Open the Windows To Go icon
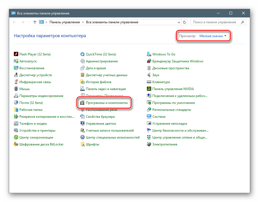 [x=149, y=54]
